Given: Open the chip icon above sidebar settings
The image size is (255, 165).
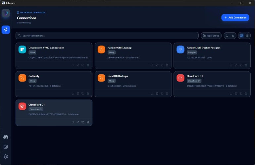Looking at the screenshot, I should coord(6,147).
